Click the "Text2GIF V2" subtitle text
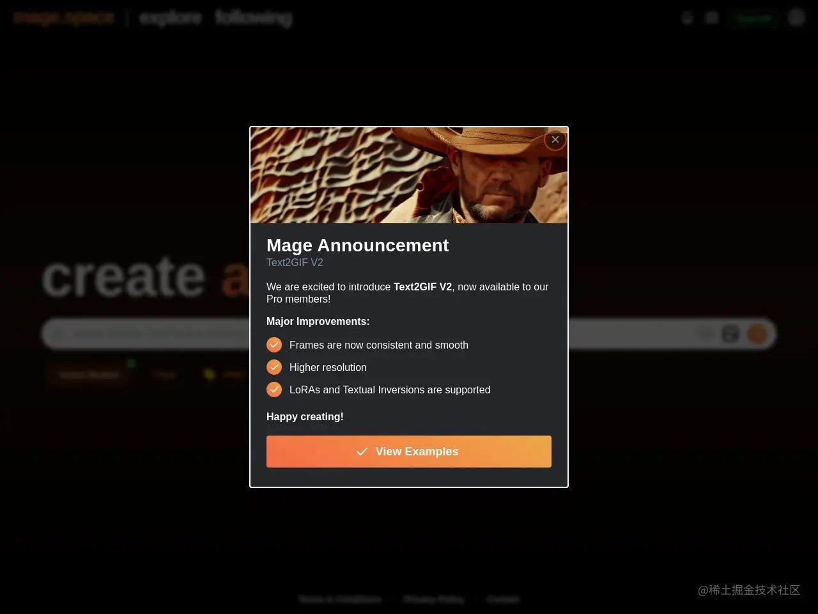 pos(295,263)
